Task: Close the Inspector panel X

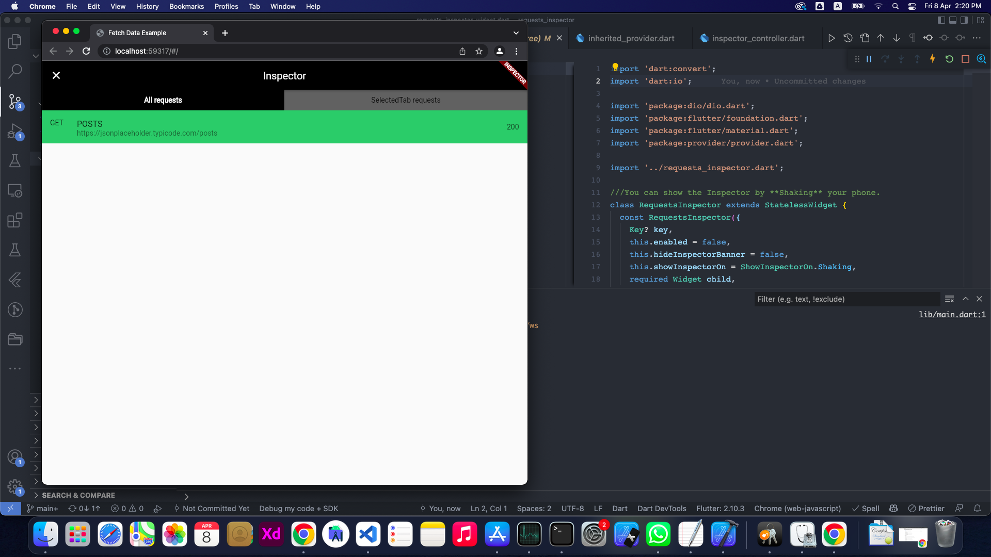Action: 56,75
